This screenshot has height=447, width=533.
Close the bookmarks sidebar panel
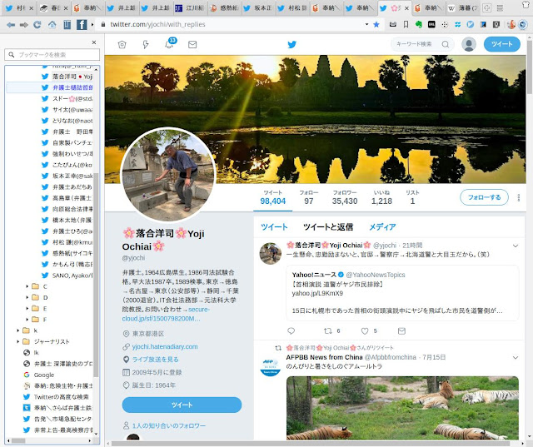coord(94,42)
